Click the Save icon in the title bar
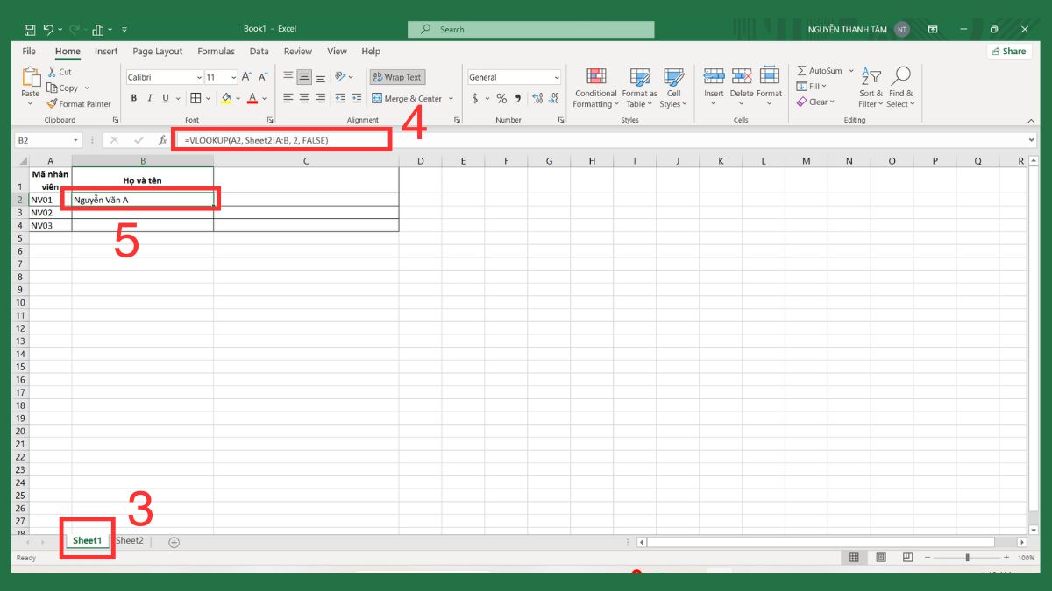The height and width of the screenshot is (591, 1052). pos(30,29)
